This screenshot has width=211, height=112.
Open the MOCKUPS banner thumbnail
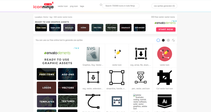point(69,28)
